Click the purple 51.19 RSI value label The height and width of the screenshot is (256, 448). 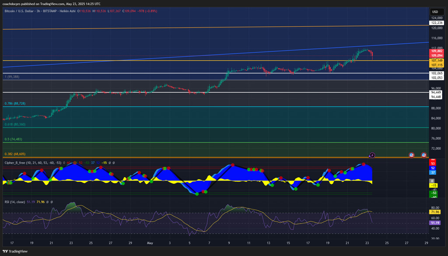pos(436,222)
